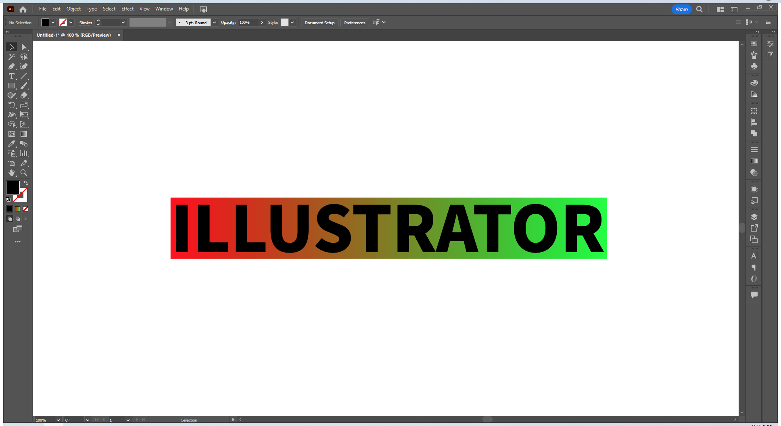Open the Type menu
Image resolution: width=781 pixels, height=426 pixels.
click(92, 9)
